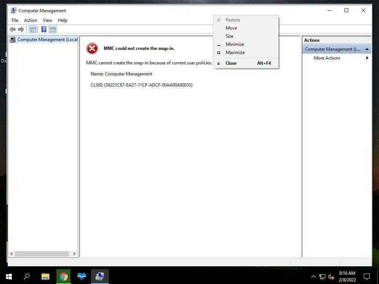Choose Close in the system menu
The height and width of the screenshot is (284, 379).
(246, 63)
